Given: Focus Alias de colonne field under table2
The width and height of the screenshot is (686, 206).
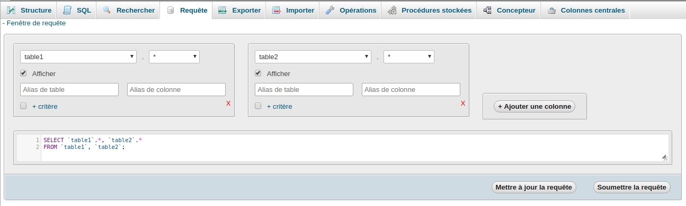Looking at the screenshot, I should tap(411, 89).
